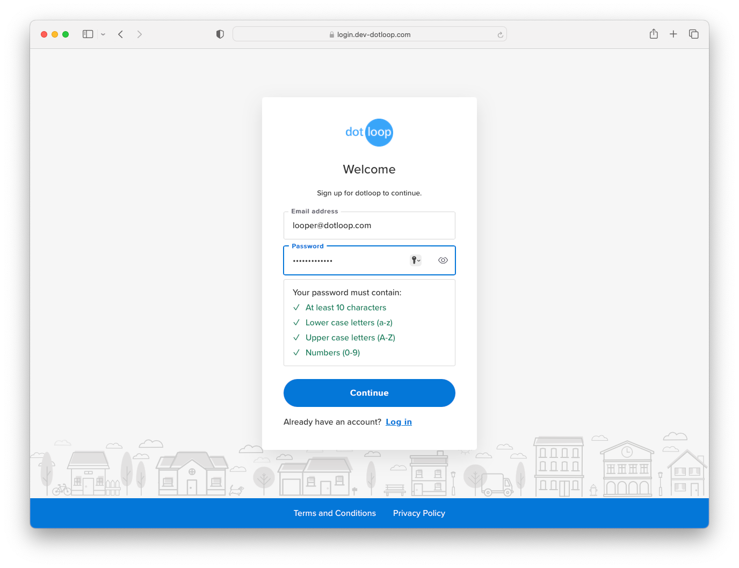The width and height of the screenshot is (739, 568).
Task: Select the login.dev-dotloop.com address bar
Action: [x=369, y=34]
